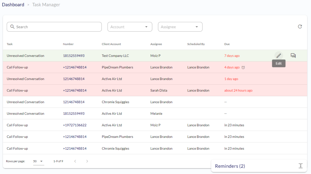Open conversation chat icon for Test Company LLC
311x174 pixels.
click(x=293, y=56)
